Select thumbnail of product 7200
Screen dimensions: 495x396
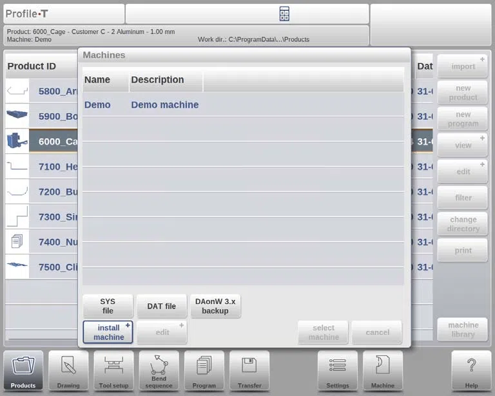(17, 191)
